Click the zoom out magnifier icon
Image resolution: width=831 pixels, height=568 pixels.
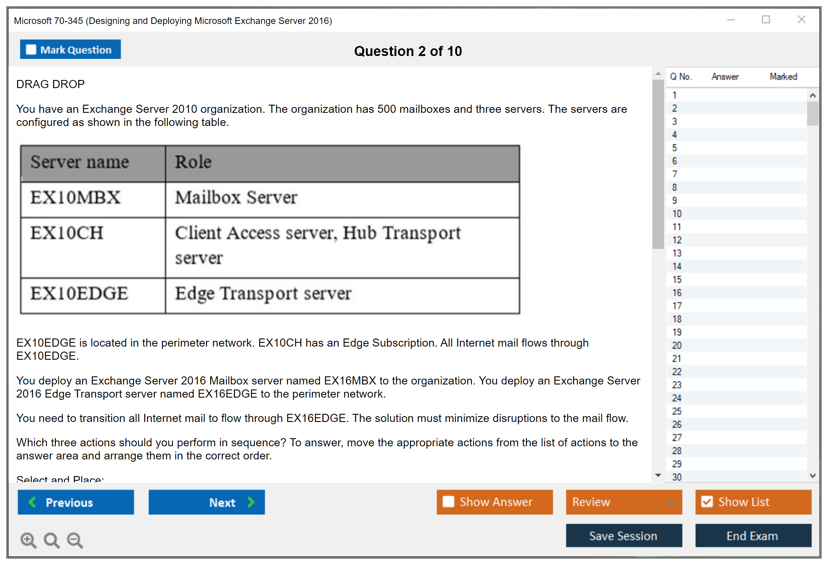click(75, 540)
